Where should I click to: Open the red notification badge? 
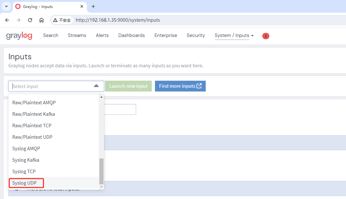pos(266,36)
